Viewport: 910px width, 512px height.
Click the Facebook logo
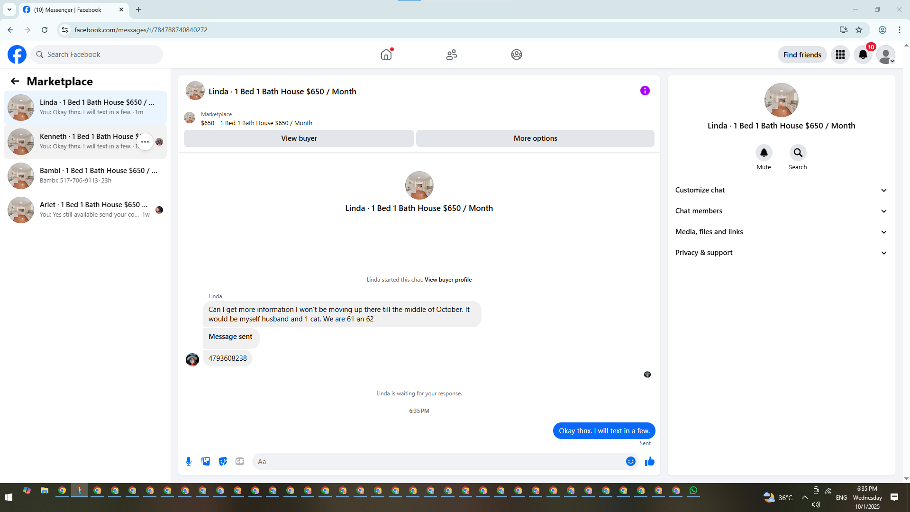(x=17, y=55)
